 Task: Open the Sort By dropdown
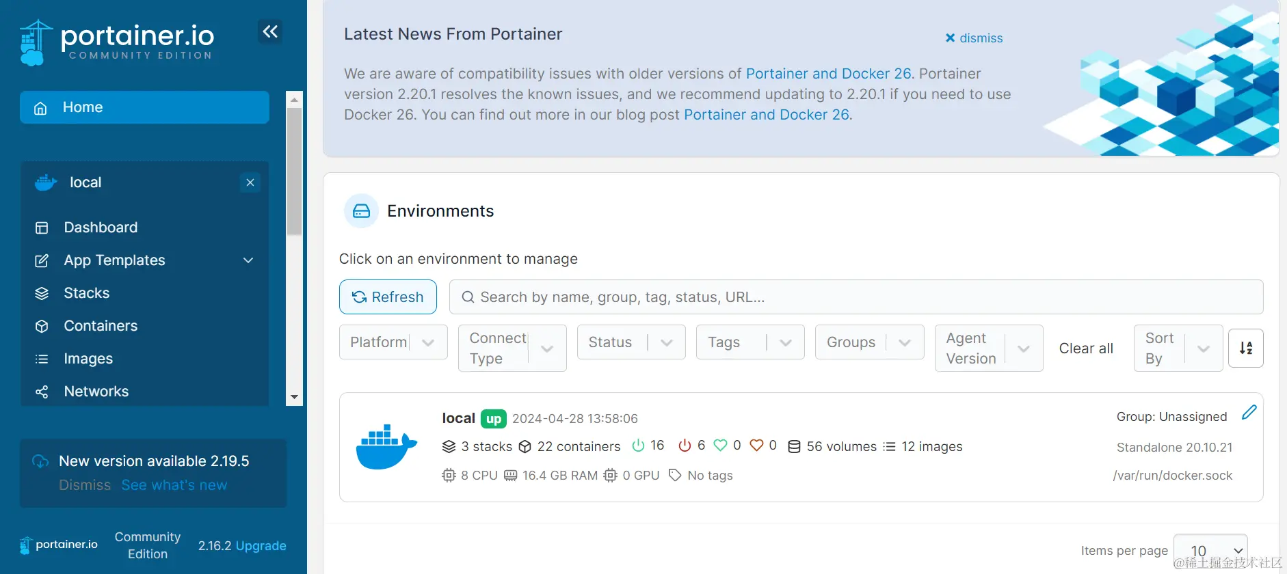pyautogui.click(x=1178, y=348)
